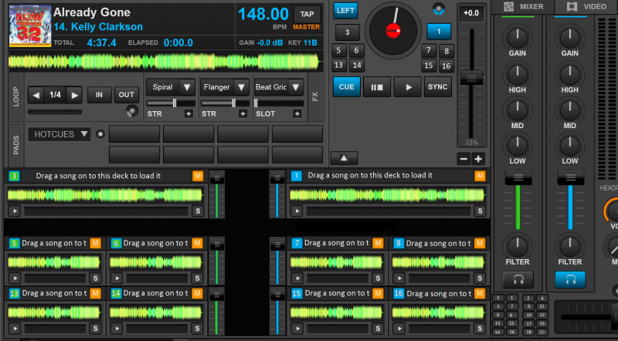This screenshot has height=341, width=618.
Task: Set loop end with the OUT button
Action: click(126, 95)
